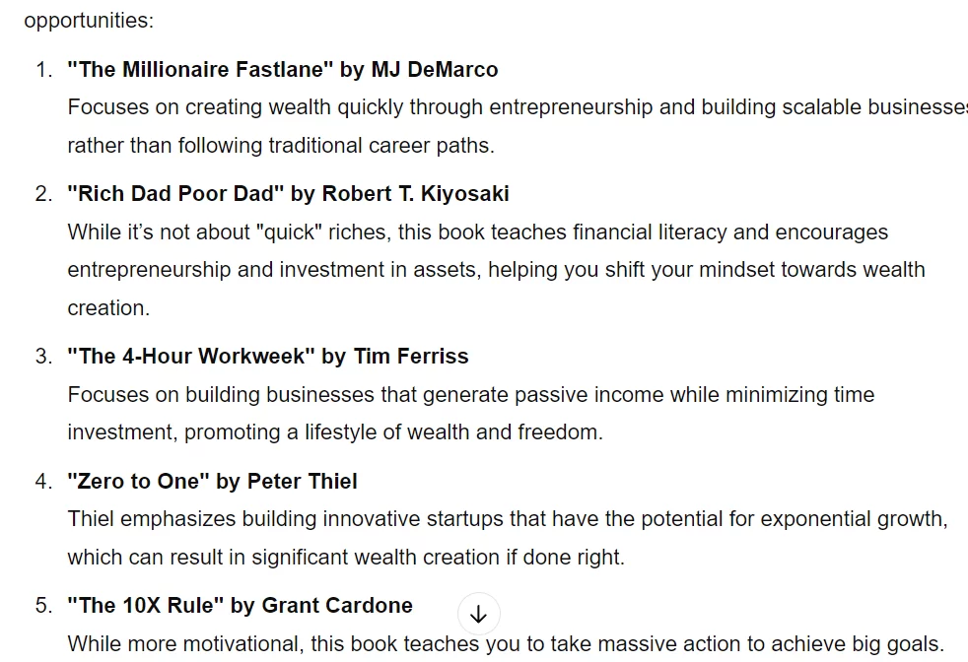Click the word "opportunities:" at top

click(x=89, y=21)
